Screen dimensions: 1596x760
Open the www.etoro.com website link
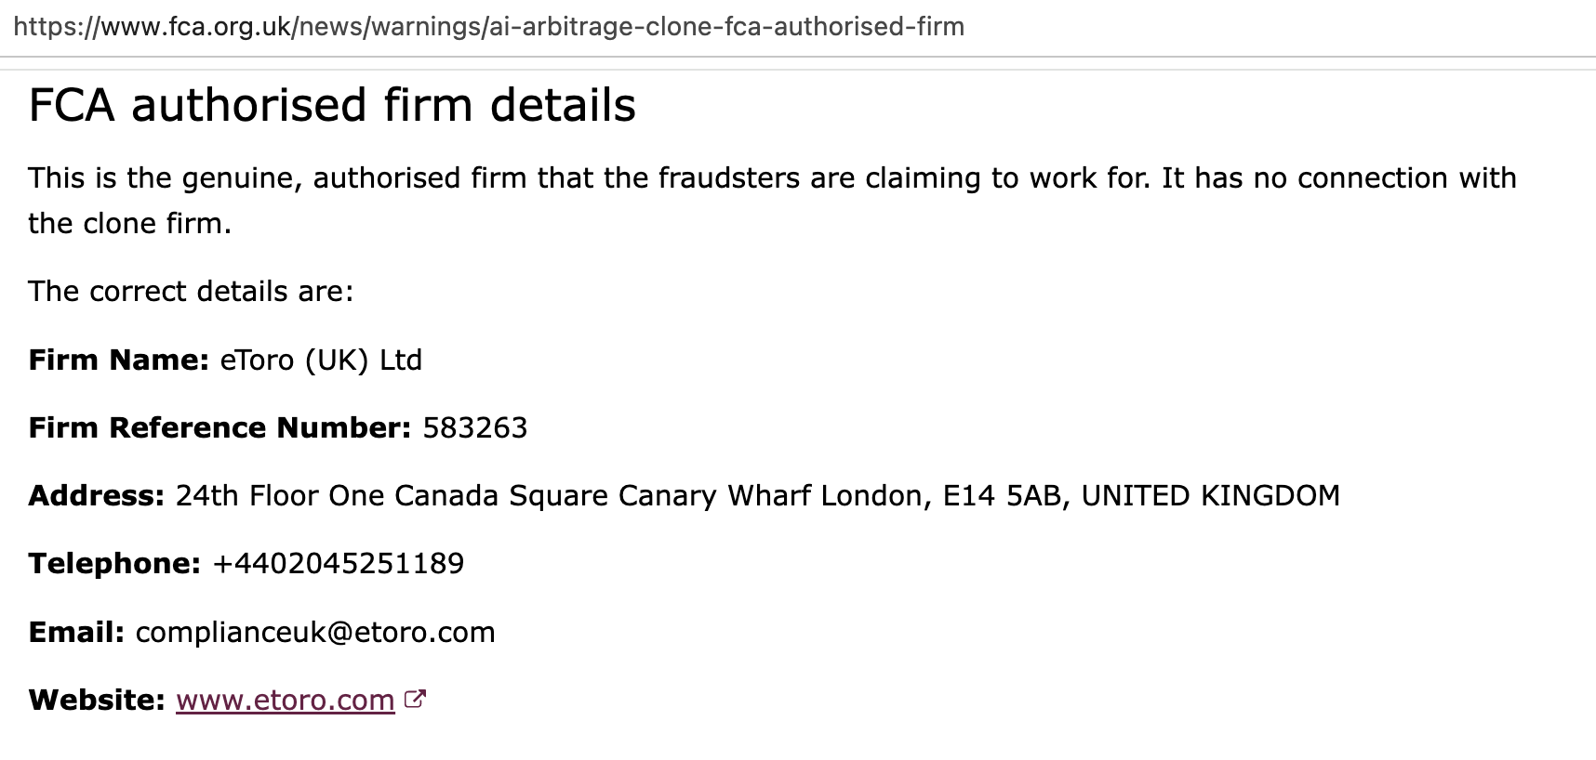click(x=285, y=700)
